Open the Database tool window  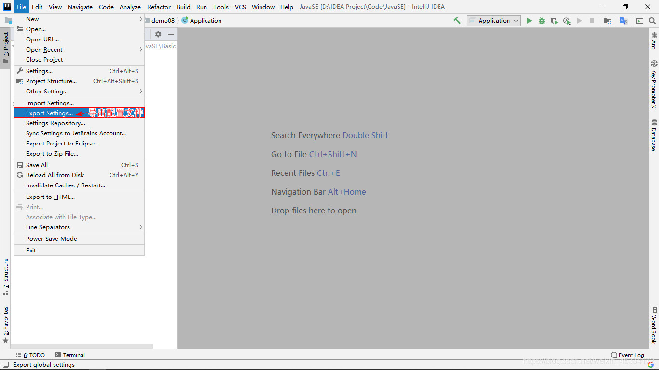pos(654,135)
